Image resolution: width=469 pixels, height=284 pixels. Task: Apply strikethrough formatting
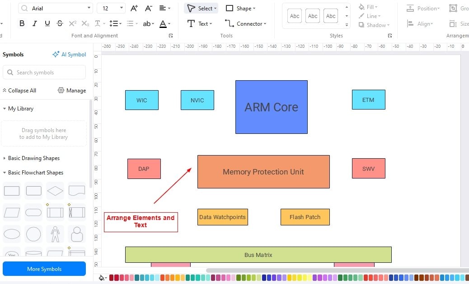point(60,23)
